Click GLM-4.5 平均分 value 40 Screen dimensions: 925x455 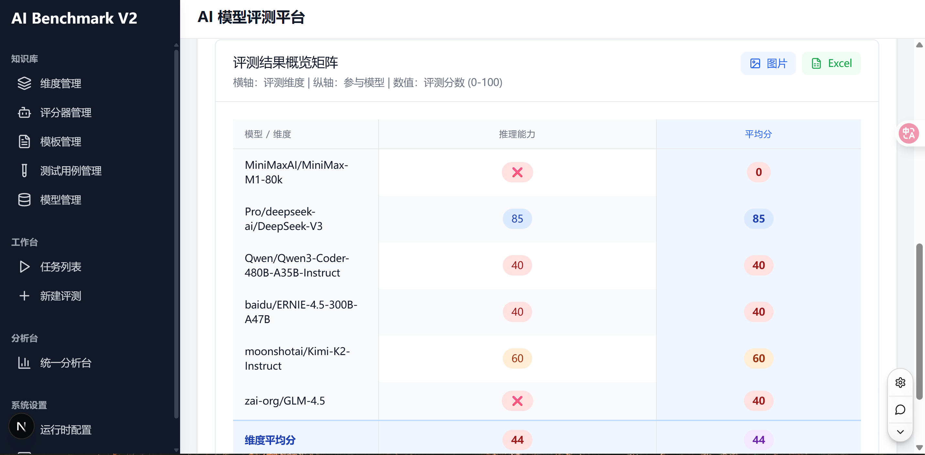point(758,401)
